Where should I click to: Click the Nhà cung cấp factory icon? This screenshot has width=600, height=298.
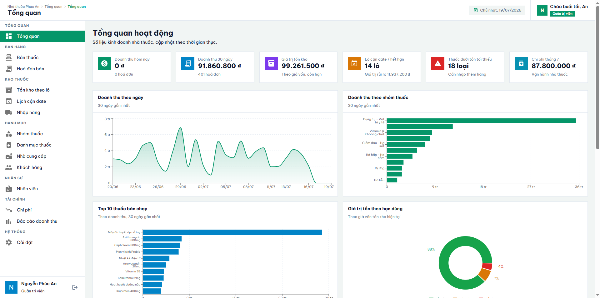tap(9, 156)
